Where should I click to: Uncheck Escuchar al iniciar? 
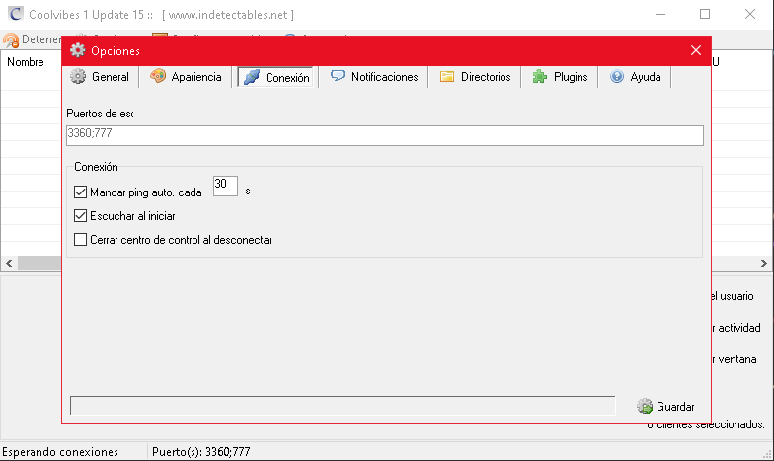[81, 216]
